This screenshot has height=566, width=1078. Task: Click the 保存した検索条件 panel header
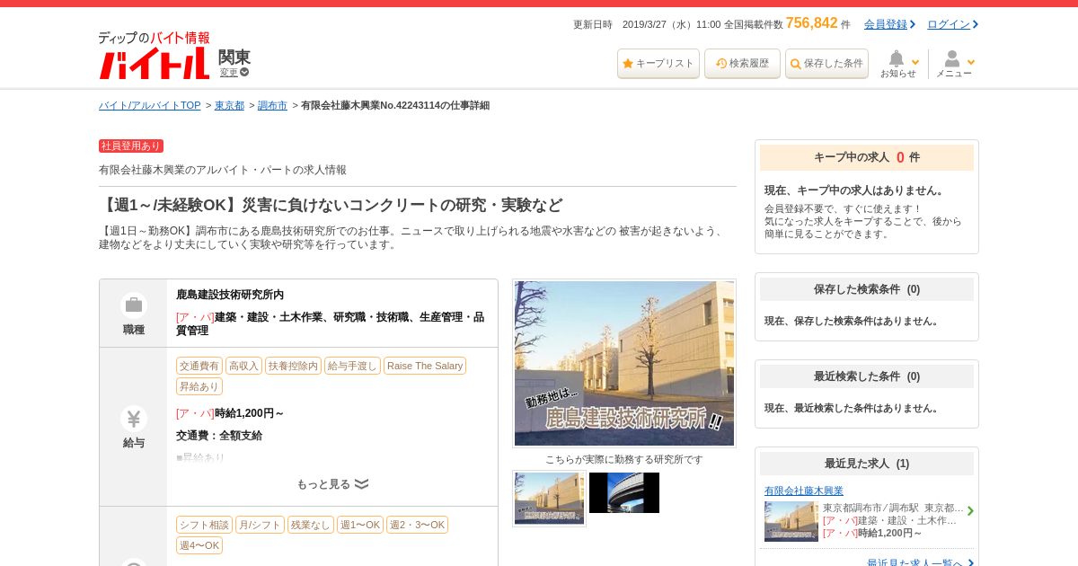click(867, 289)
